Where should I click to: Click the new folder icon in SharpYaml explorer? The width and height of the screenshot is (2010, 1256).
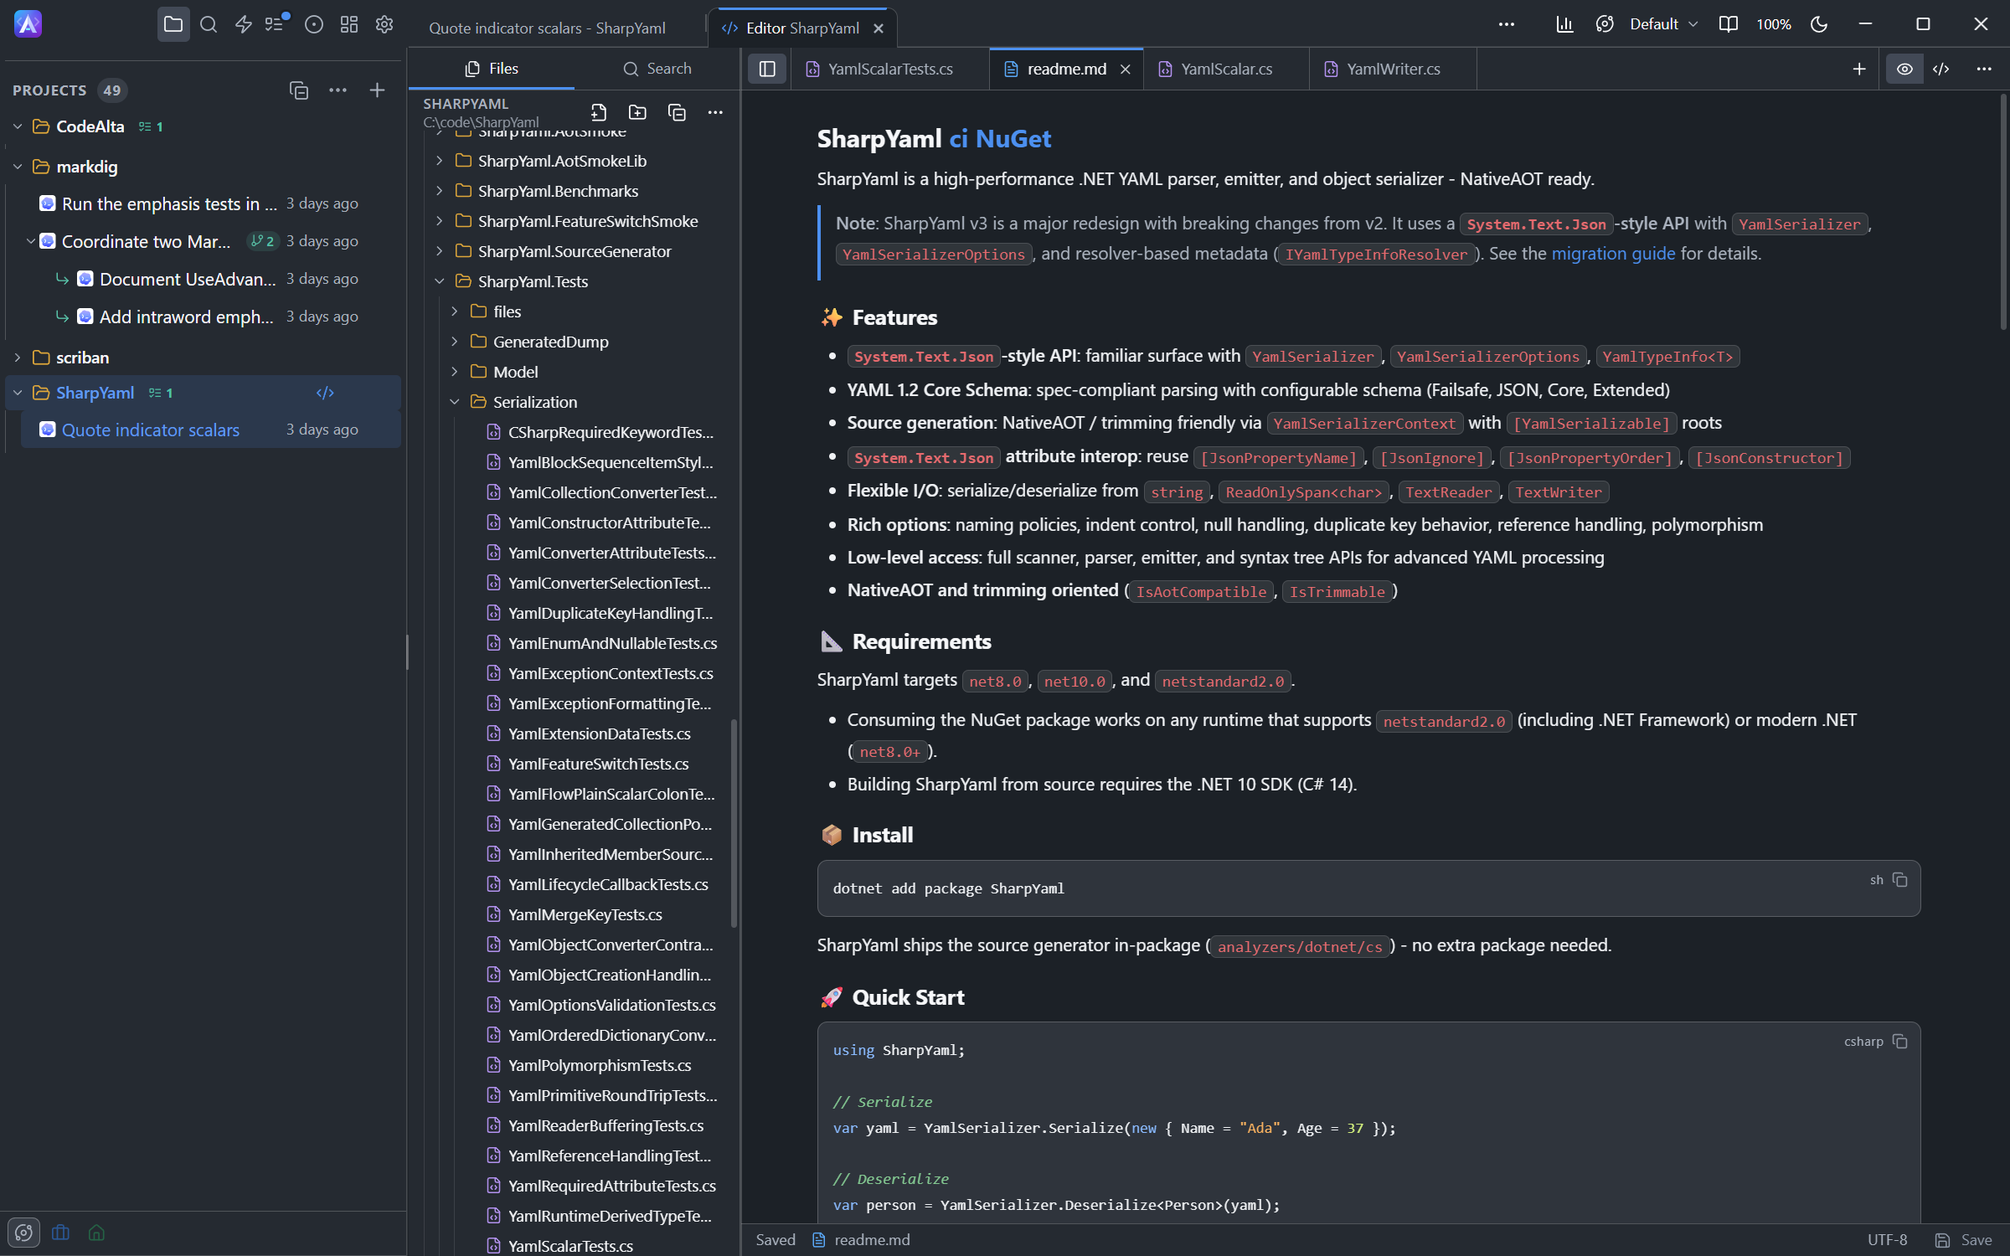637,112
